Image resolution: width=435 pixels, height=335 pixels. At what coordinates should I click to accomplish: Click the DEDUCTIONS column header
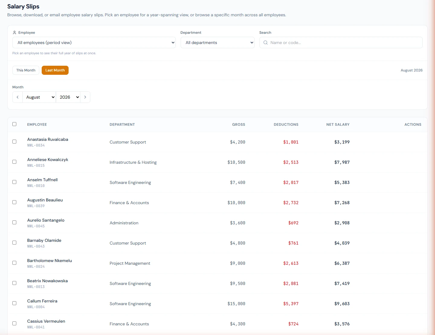pyautogui.click(x=286, y=125)
